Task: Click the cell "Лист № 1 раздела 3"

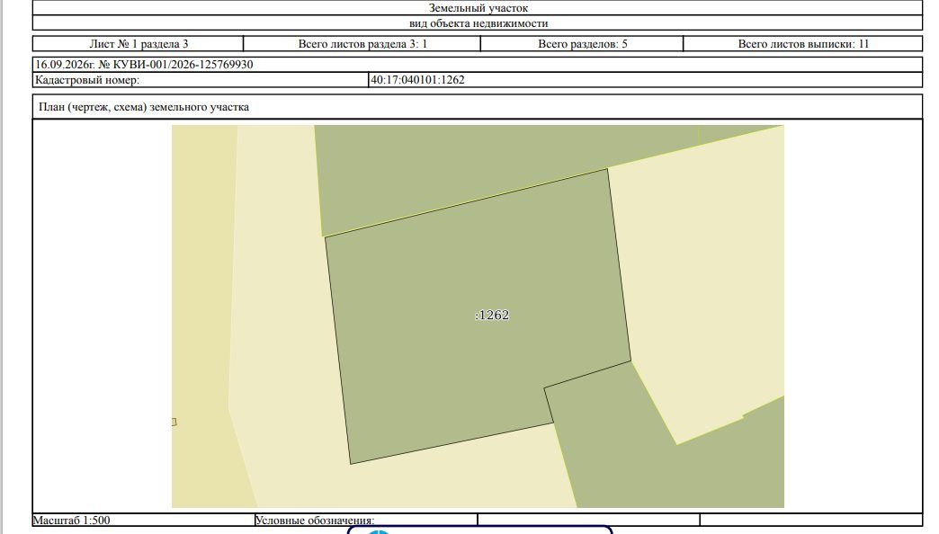Action: point(139,44)
